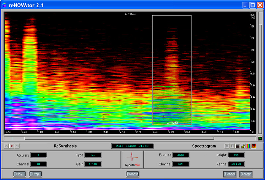Click the Bright value field
The height and width of the screenshot is (180, 265).
tap(236, 155)
